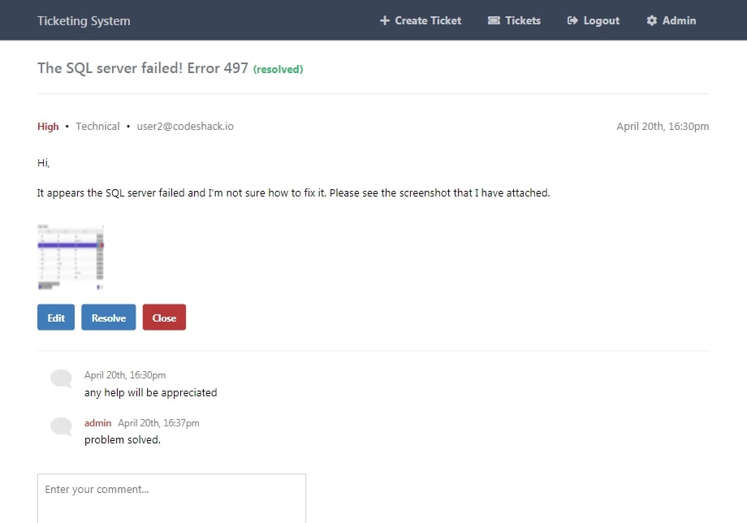Click the Ticketing System brand title
This screenshot has height=523, width=747.
(84, 21)
